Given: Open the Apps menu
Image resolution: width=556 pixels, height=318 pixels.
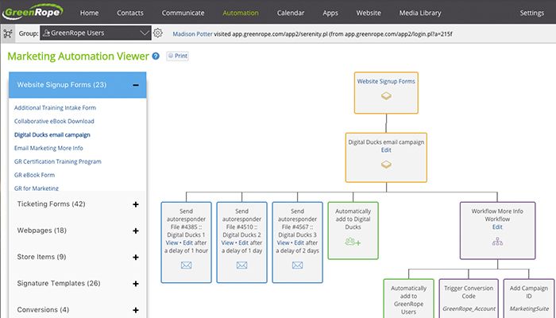Looking at the screenshot, I should tap(330, 14).
